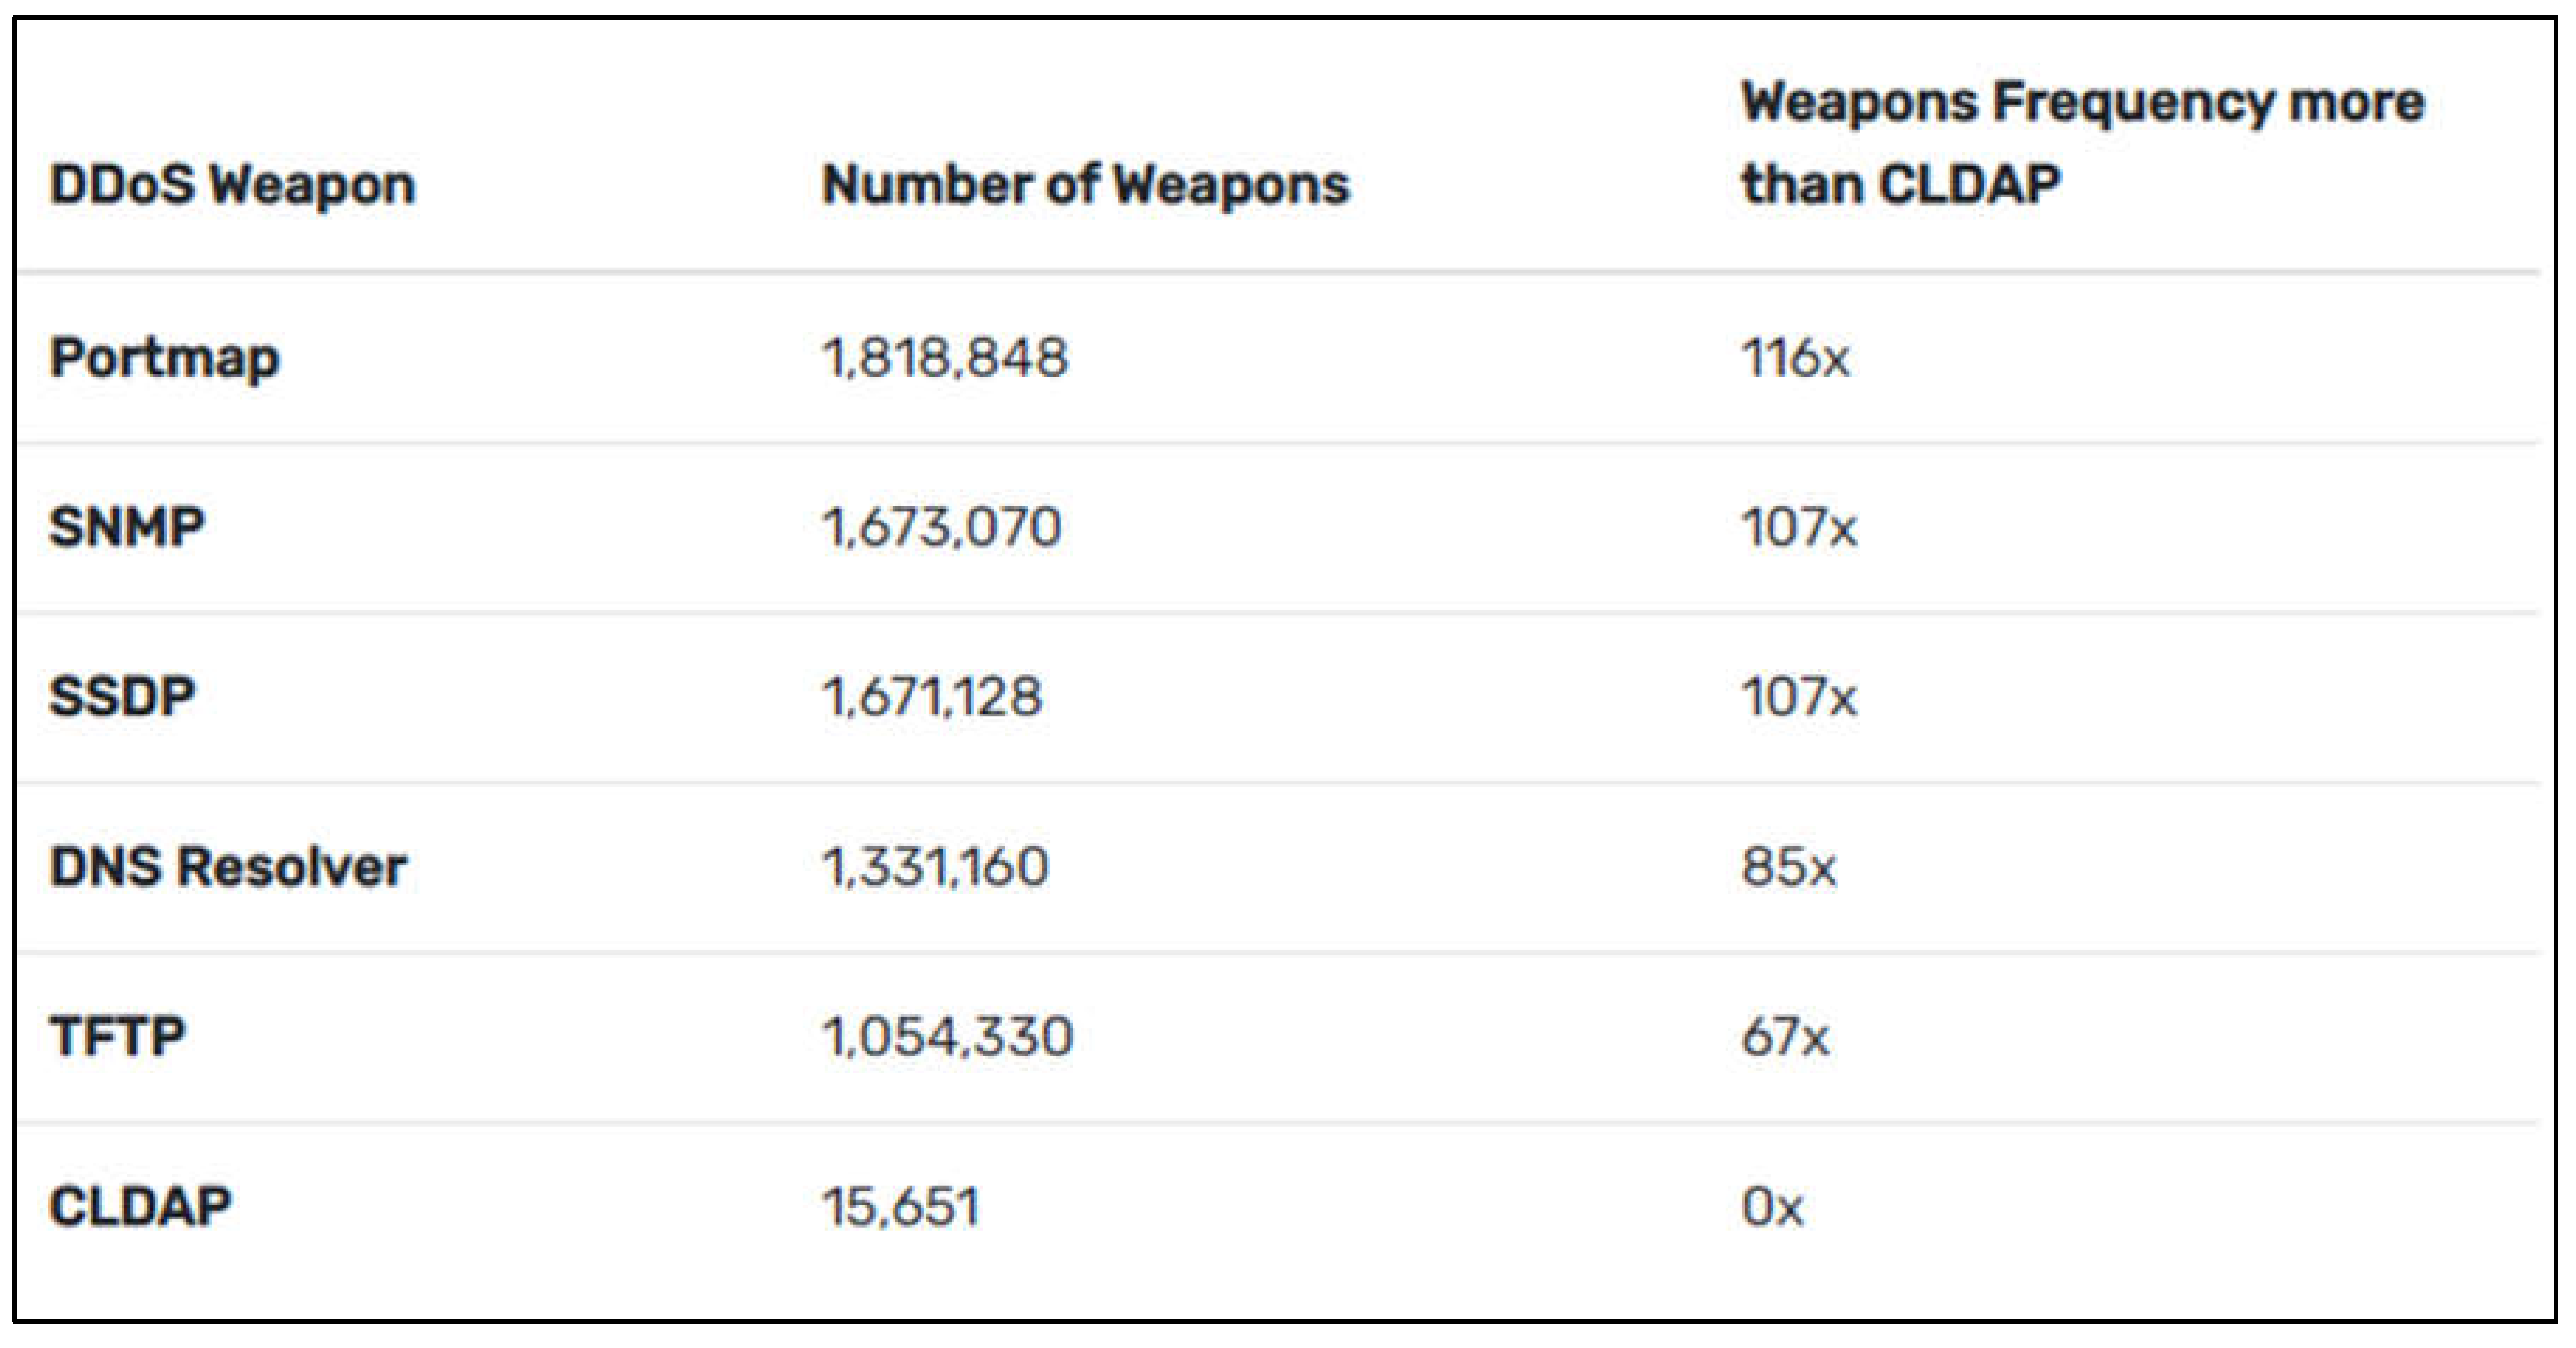2576x1348 pixels.
Task: Select the SSDP row label
Action: (122, 697)
